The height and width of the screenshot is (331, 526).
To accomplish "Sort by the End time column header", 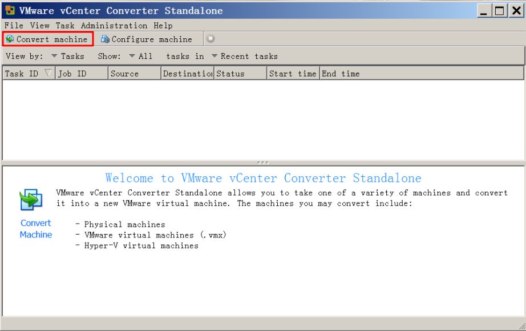I will (422, 74).
